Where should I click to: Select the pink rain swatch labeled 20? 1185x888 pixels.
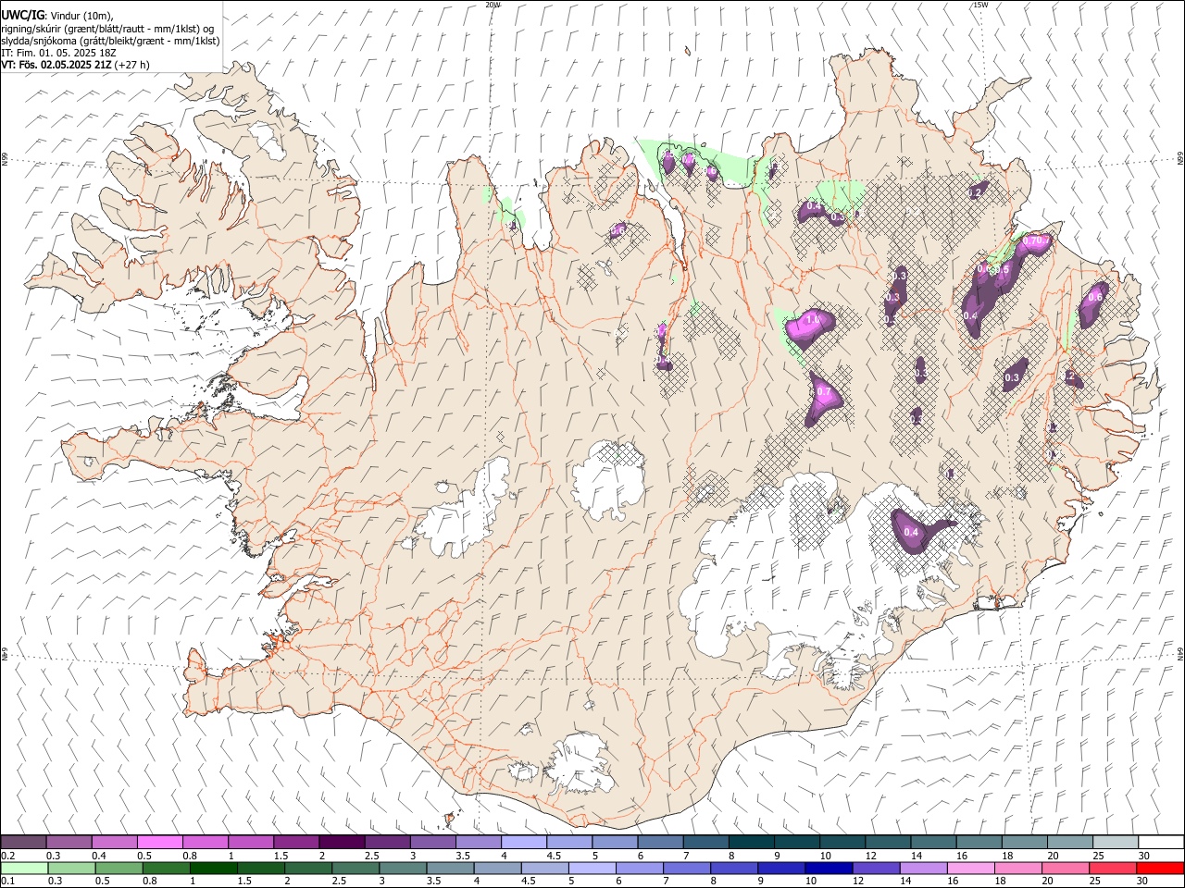coord(1066,868)
